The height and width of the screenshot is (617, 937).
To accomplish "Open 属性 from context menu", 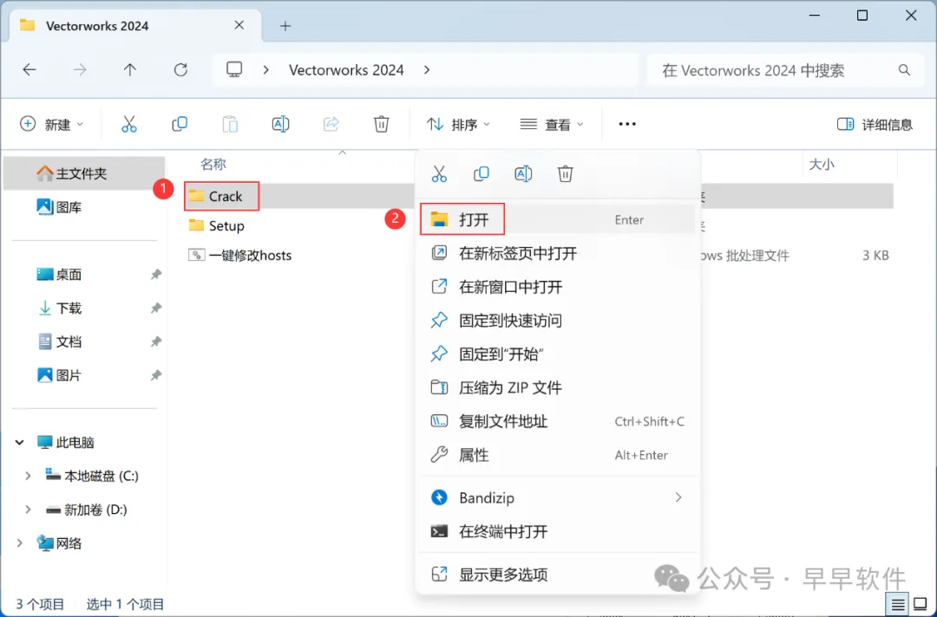I will point(557,455).
